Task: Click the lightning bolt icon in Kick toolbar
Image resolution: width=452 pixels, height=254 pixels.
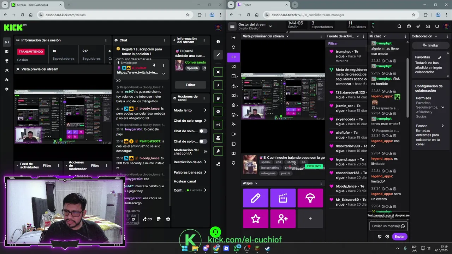Action: tap(218, 85)
